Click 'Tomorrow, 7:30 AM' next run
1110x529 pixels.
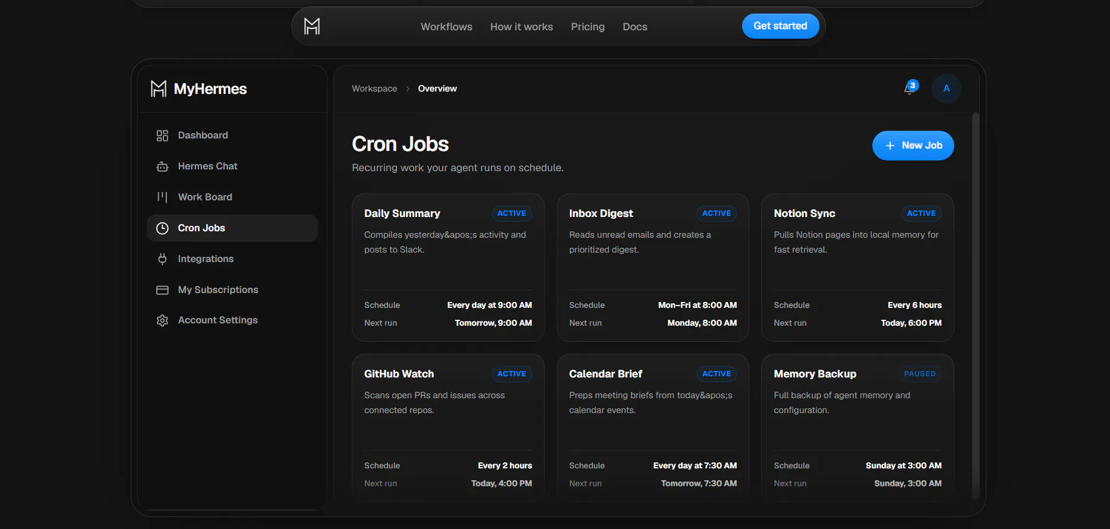pos(699,483)
